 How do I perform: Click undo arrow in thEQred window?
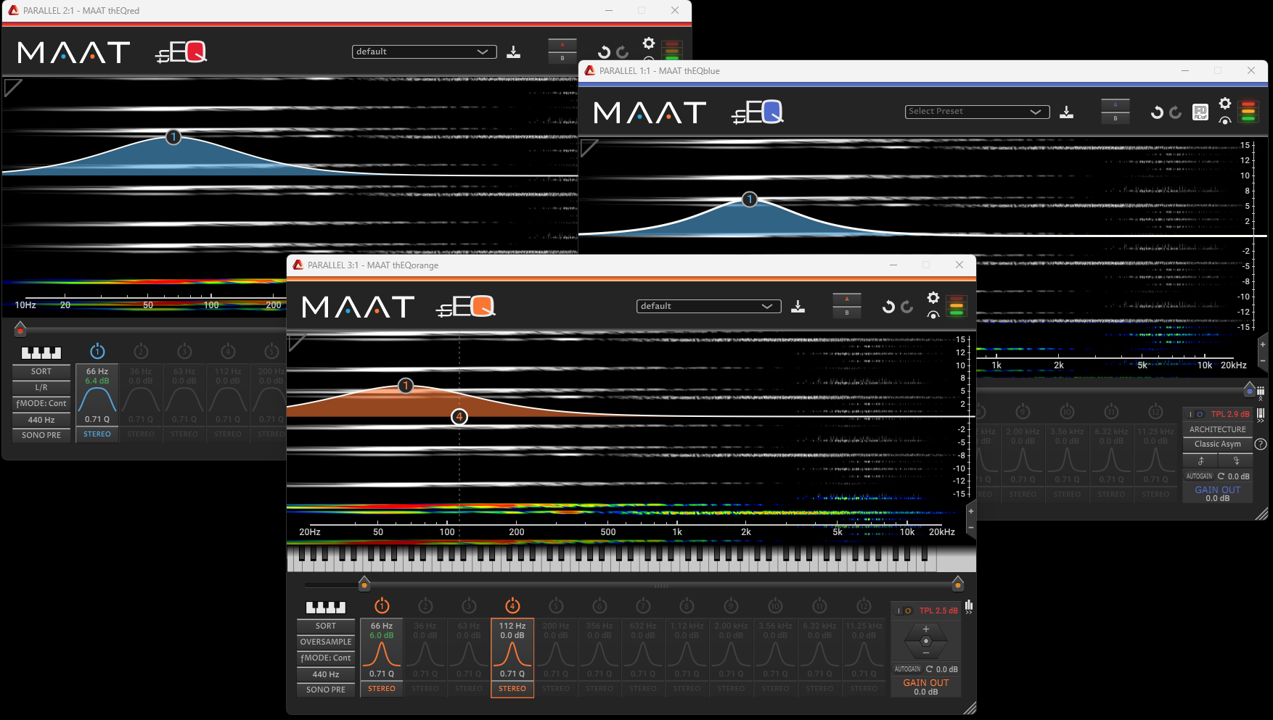pyautogui.click(x=604, y=52)
